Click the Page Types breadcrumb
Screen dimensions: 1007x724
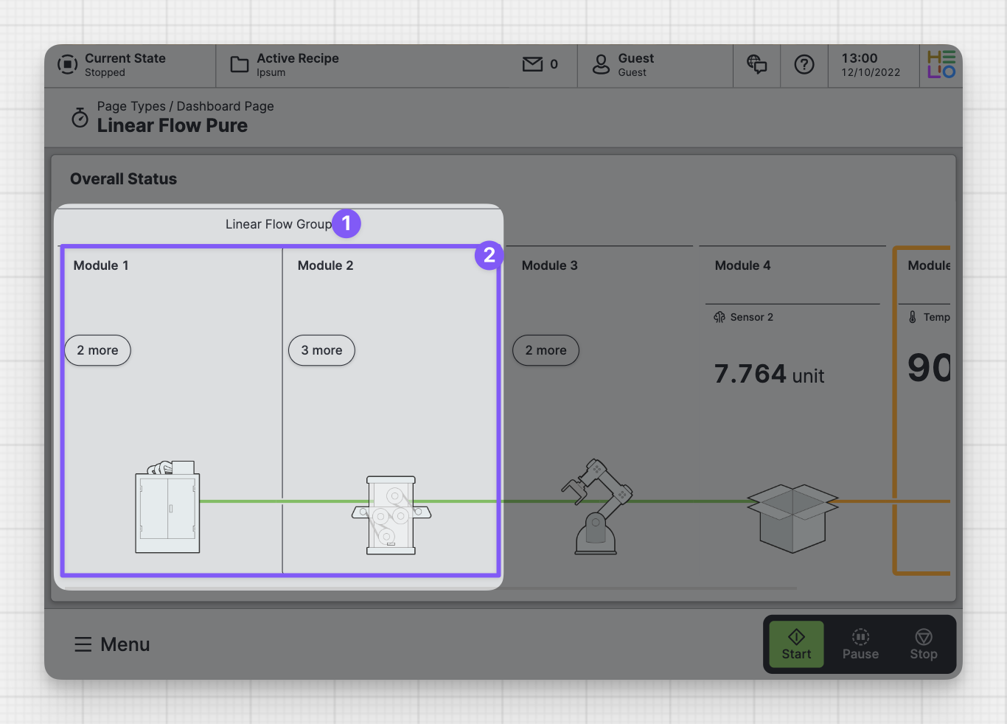point(131,106)
